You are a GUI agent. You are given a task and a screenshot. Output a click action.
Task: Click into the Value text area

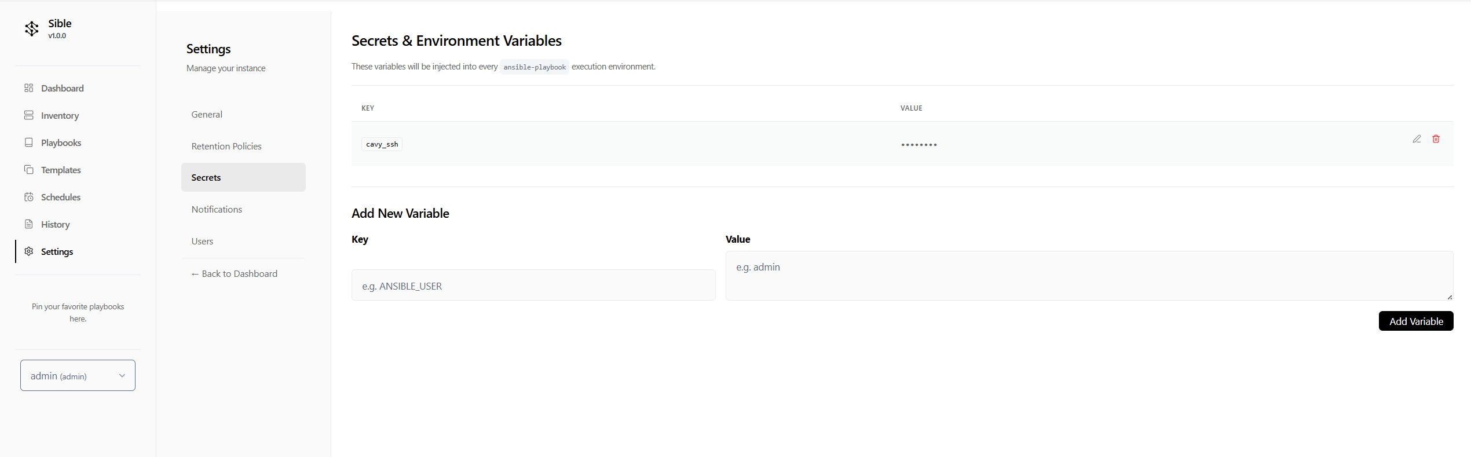pyautogui.click(x=1089, y=275)
